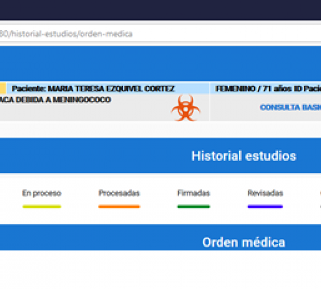The width and height of the screenshot is (321, 289).
Task: Select the Firmadas status label
Action: click(x=193, y=193)
